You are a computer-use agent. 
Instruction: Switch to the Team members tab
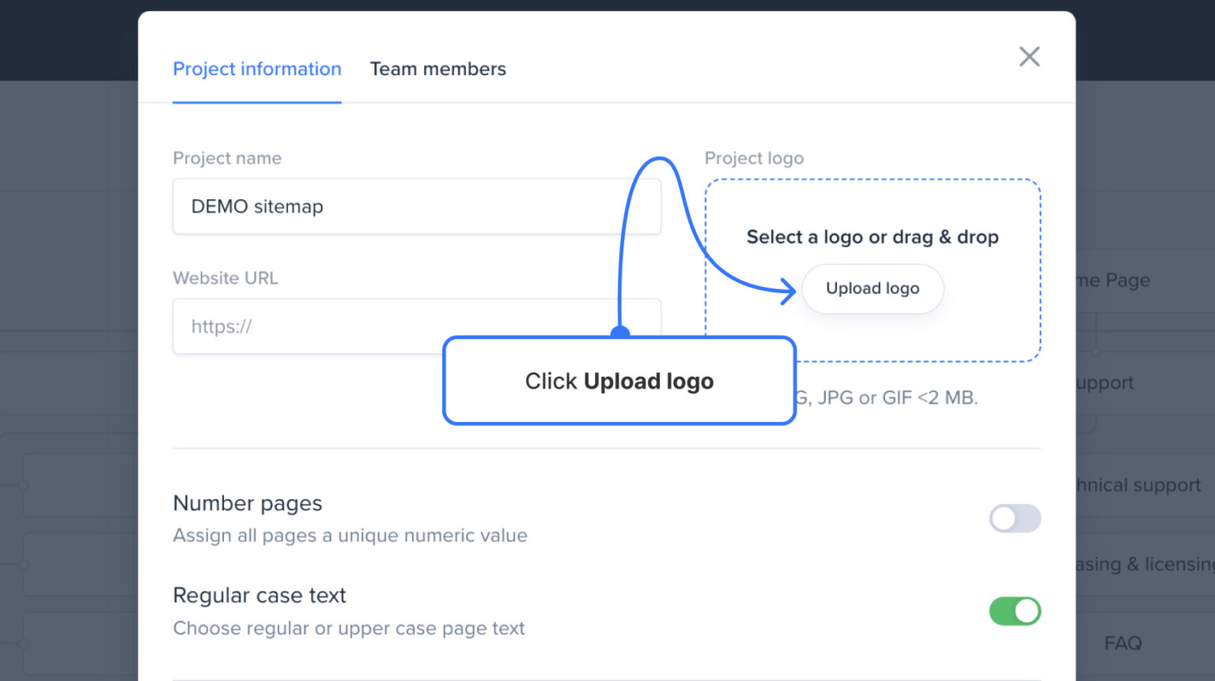[x=437, y=69]
